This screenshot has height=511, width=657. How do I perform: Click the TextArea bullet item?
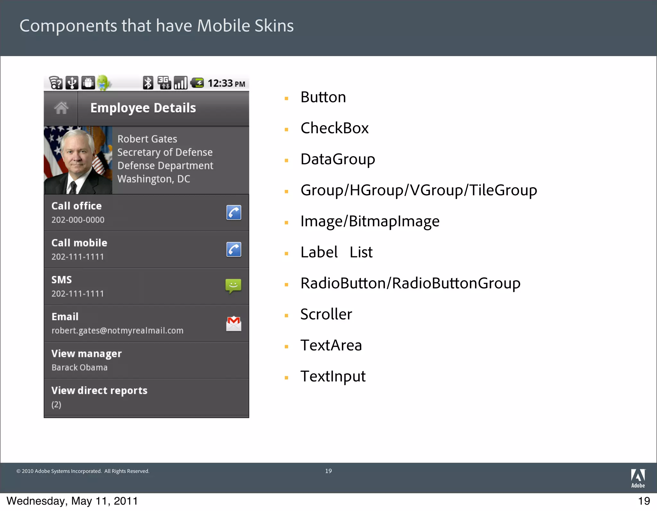coord(331,345)
